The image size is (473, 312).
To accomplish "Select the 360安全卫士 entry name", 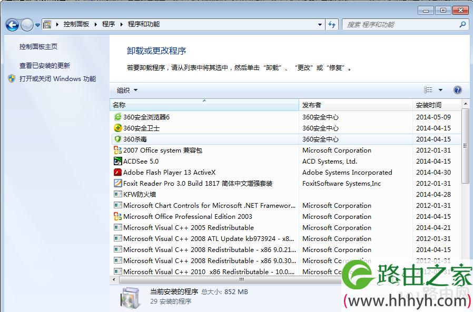I will tap(141, 128).
